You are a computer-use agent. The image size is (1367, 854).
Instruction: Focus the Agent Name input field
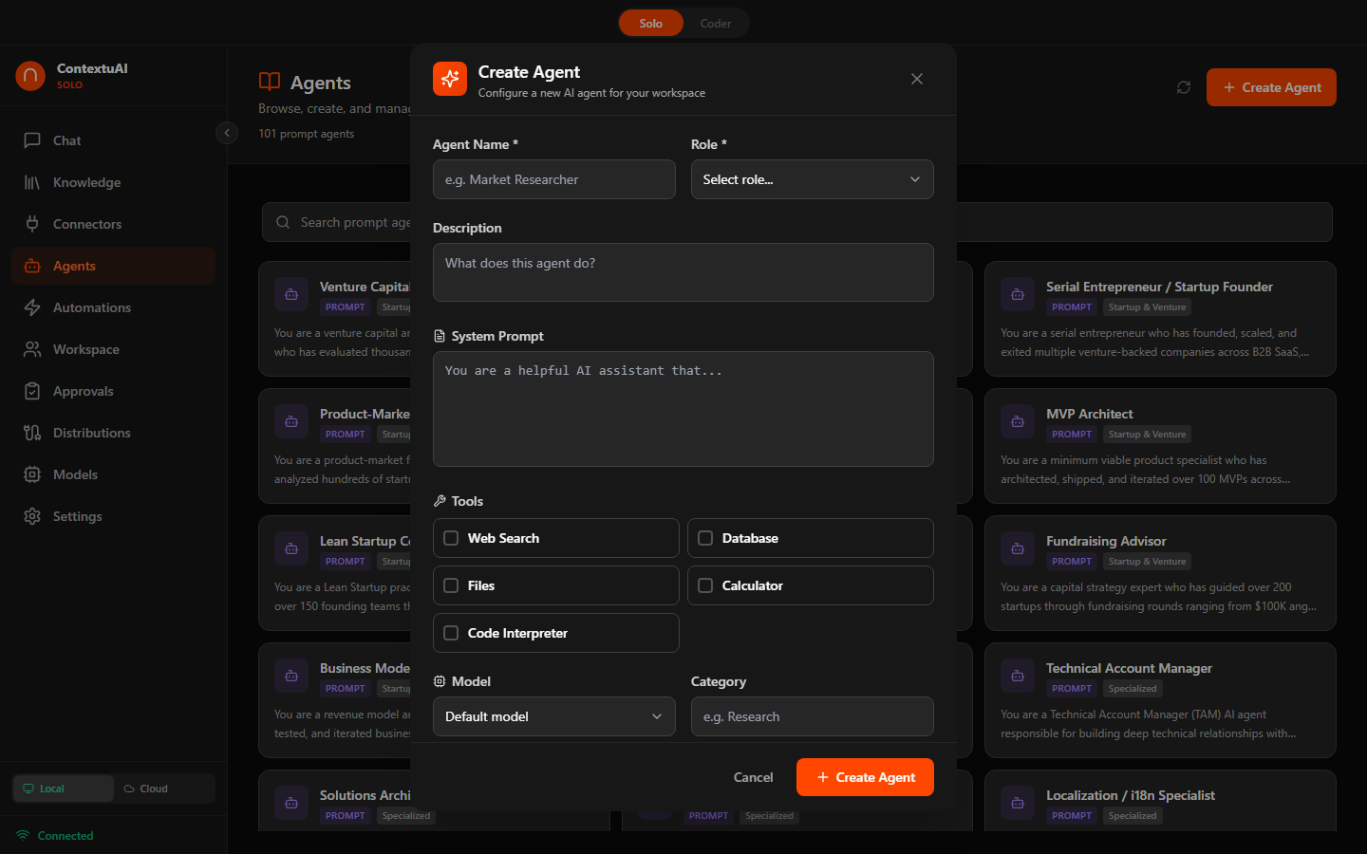coord(554,179)
